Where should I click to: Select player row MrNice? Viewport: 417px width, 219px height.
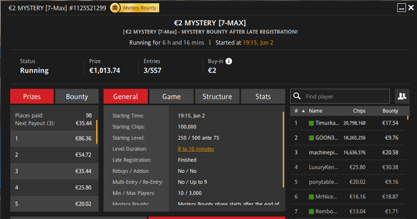347,196
